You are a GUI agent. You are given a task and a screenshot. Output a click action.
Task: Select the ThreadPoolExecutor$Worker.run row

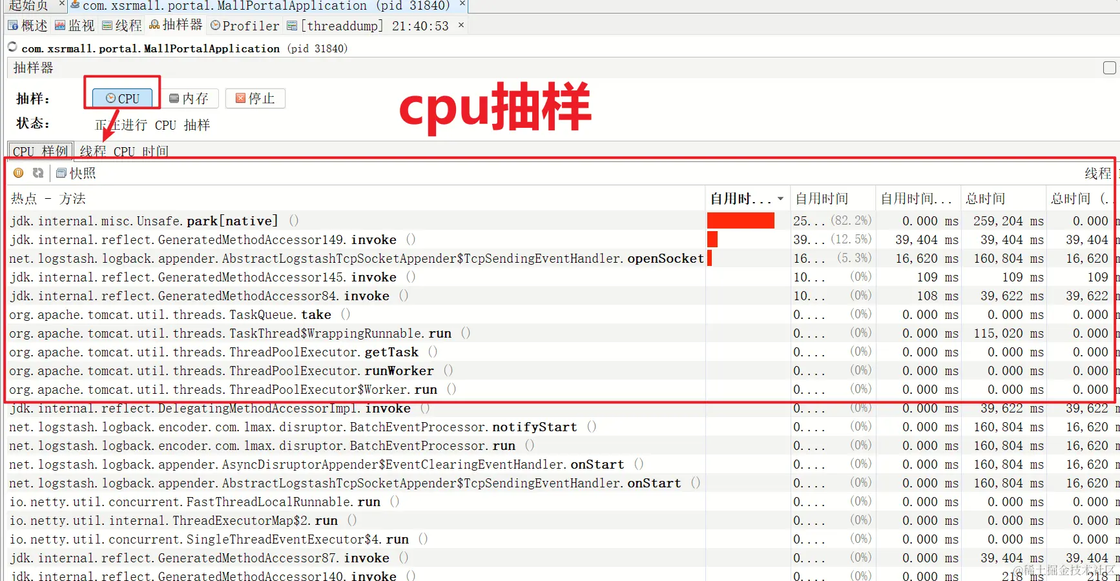[563, 389]
